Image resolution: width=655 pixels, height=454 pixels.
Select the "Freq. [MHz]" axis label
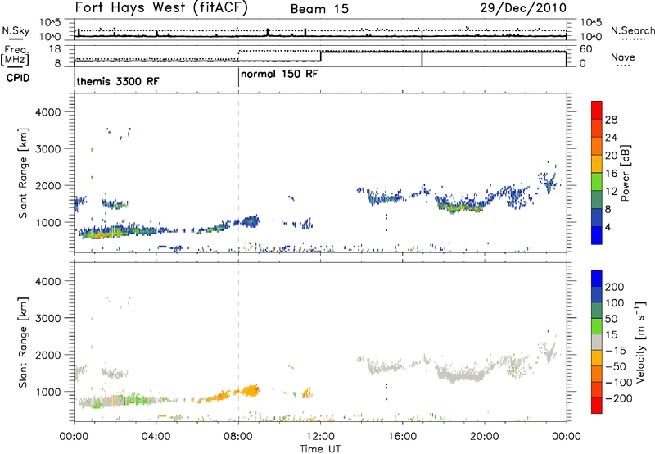tap(16, 55)
